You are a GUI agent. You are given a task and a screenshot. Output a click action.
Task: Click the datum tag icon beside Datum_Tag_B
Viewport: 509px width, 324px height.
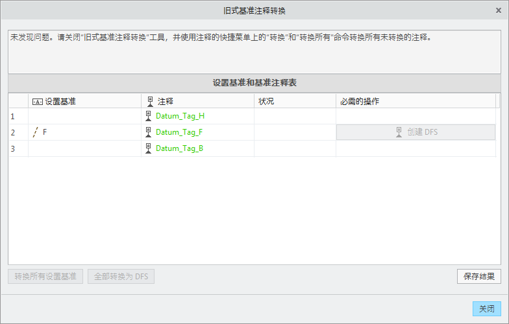(149, 148)
